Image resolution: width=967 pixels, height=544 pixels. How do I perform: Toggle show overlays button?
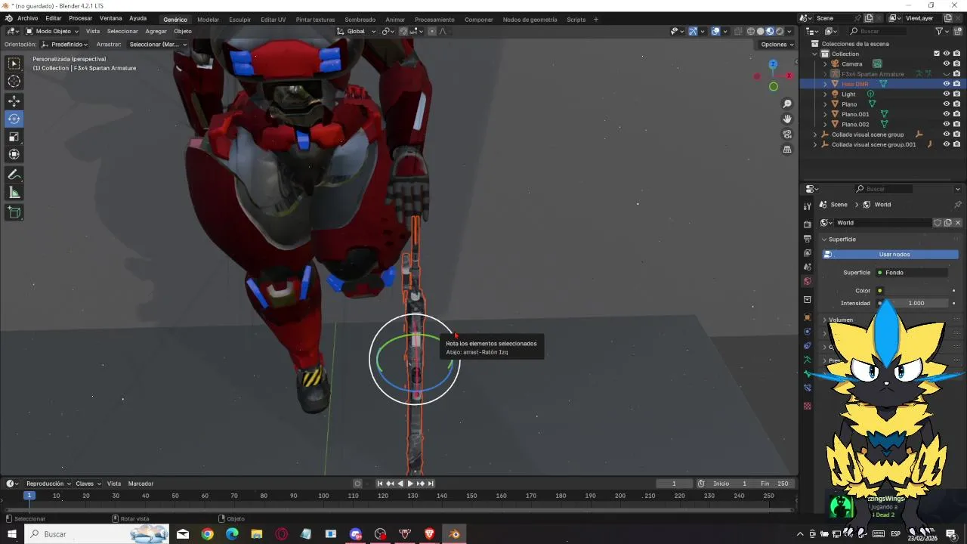[x=715, y=31]
